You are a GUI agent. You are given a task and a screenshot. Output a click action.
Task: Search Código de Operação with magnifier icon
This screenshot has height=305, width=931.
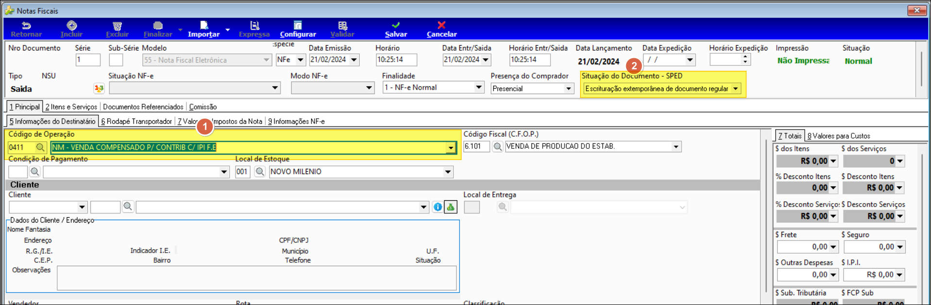click(x=40, y=147)
